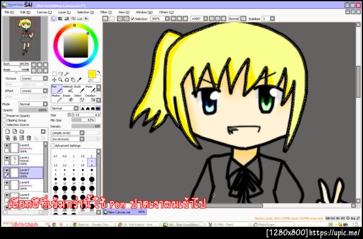Viewport: 363px width, 239px height.
Task: Open the Canvas menu
Action: click(44, 12)
